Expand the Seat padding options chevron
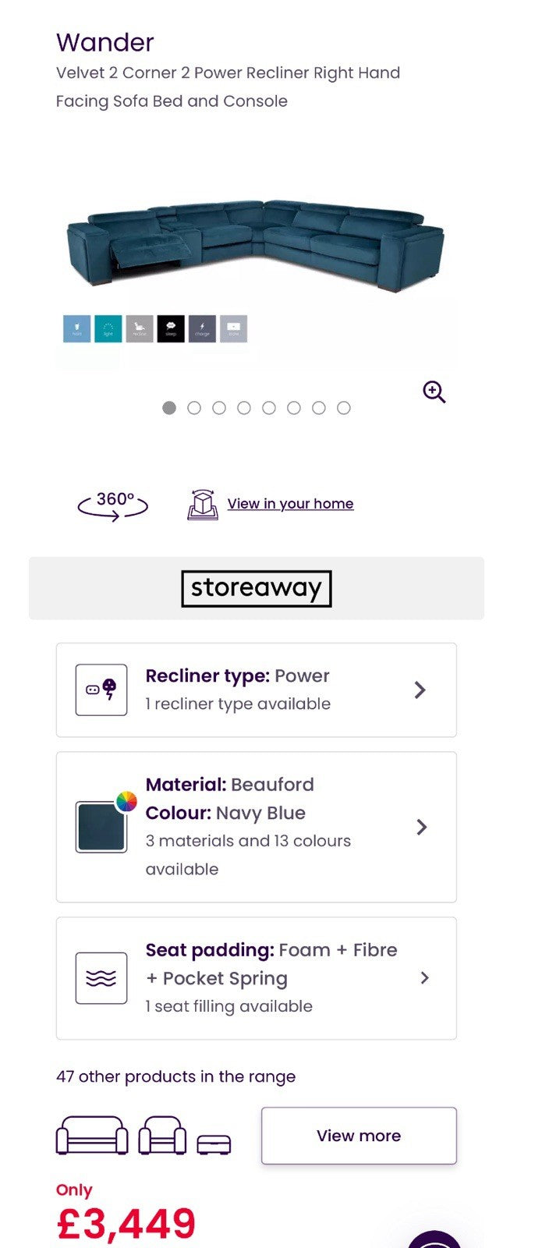 [x=425, y=978]
